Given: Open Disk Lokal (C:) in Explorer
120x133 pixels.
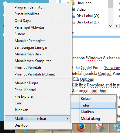Looking at the screenshot, I should pyautogui.click(x=88, y=16).
